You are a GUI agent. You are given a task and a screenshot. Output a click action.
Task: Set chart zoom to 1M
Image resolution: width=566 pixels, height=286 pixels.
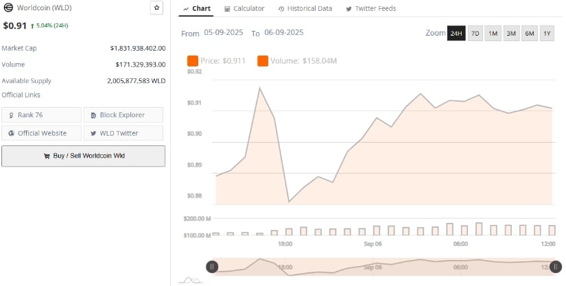pos(493,33)
